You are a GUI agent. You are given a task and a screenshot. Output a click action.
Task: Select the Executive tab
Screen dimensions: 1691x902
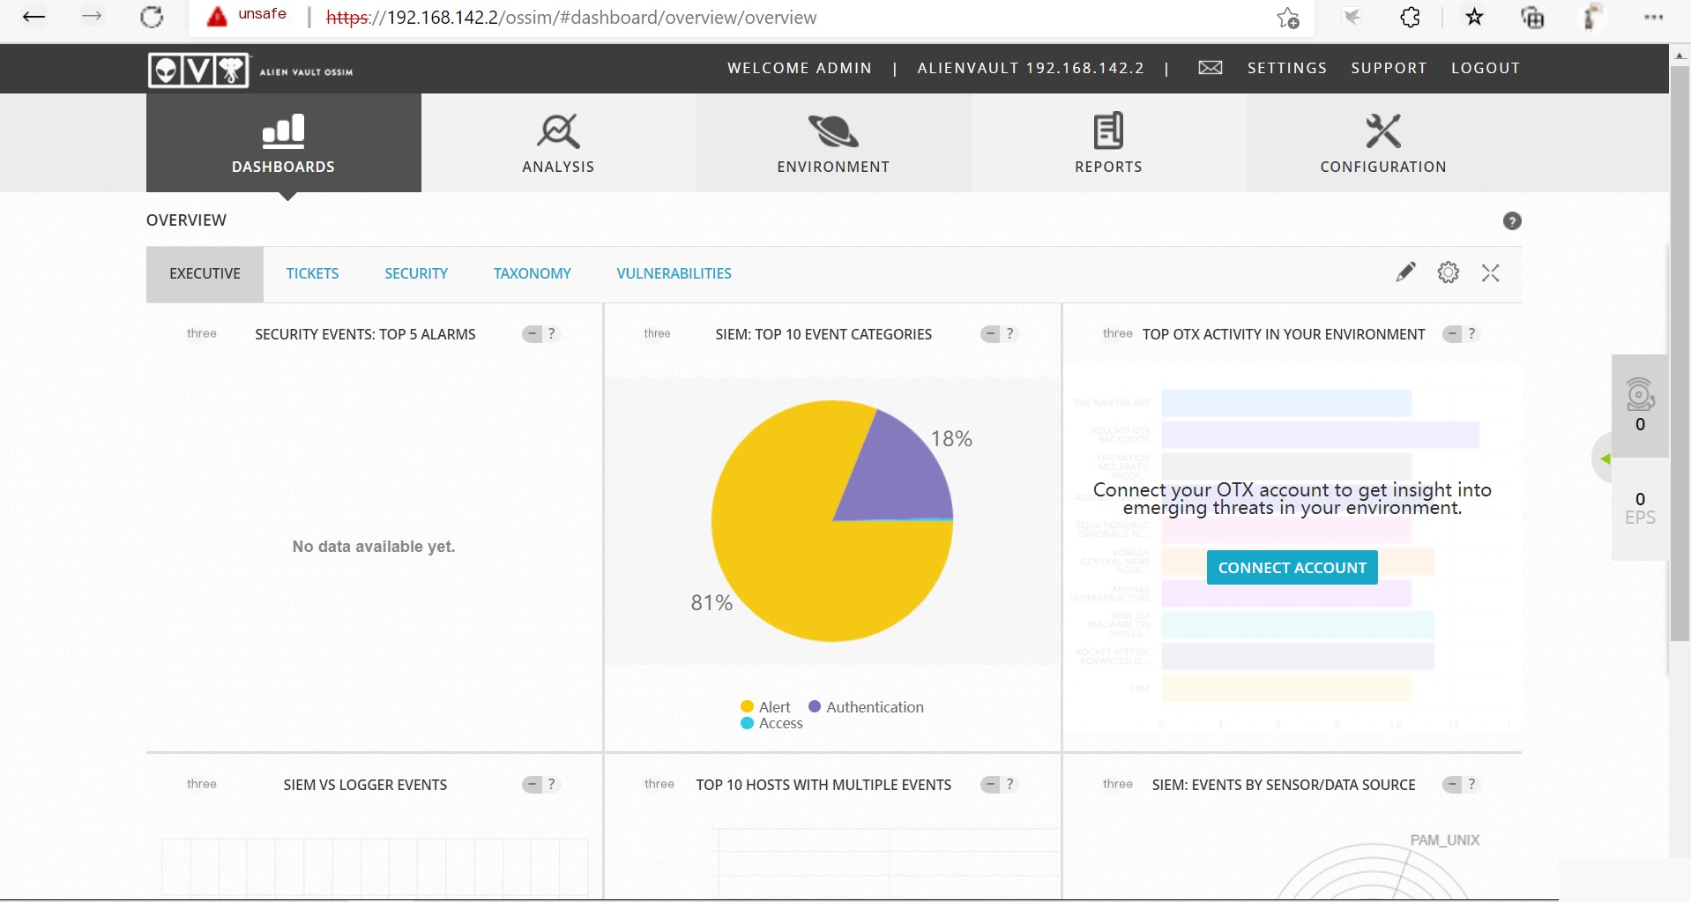(x=205, y=273)
